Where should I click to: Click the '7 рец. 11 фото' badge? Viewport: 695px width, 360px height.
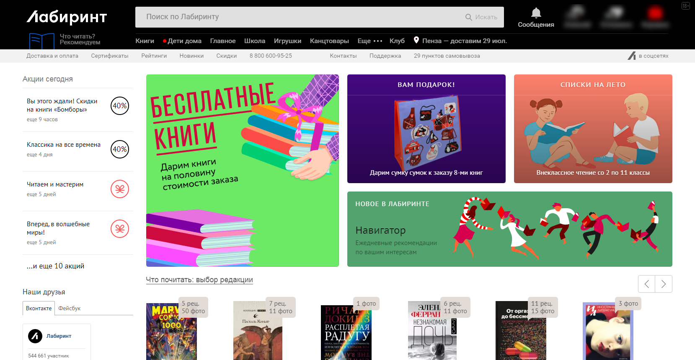[281, 307]
